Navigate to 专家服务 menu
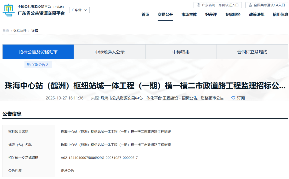 [233, 14]
